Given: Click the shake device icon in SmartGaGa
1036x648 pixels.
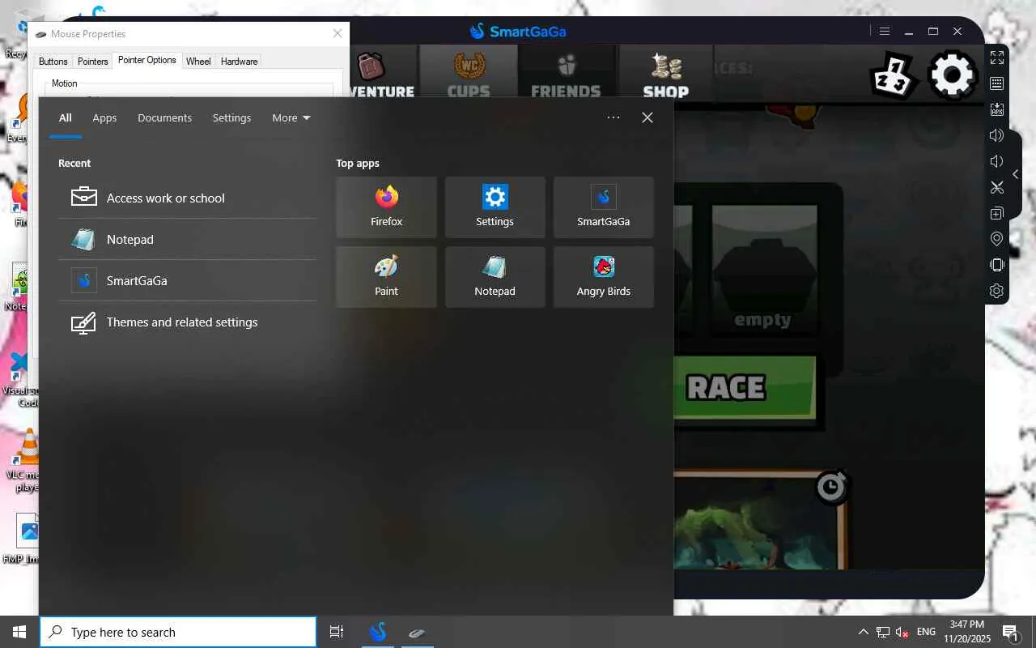Looking at the screenshot, I should point(997,265).
